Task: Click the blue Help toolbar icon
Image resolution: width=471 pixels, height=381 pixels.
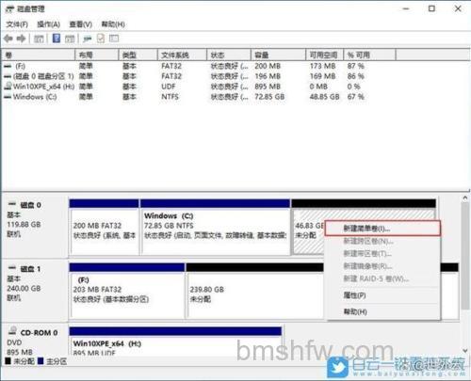Action: click(x=57, y=39)
